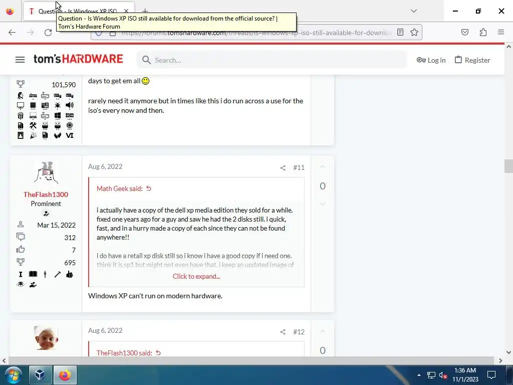Toggle Firefox reader view
513x385 pixels.
(x=400, y=32)
